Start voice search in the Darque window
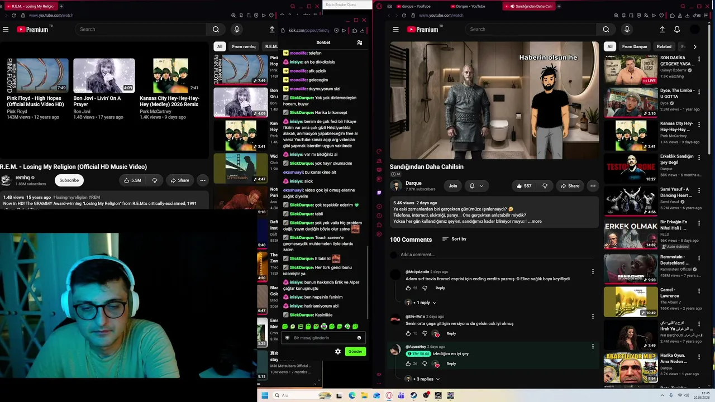This screenshot has height=402, width=715. click(x=627, y=30)
